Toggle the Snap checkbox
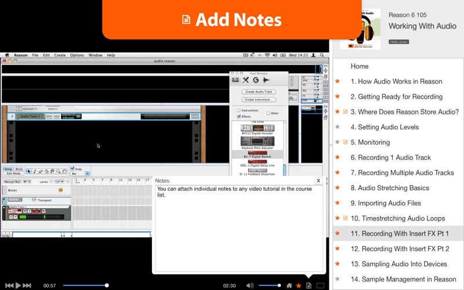Viewport: 464px width, 290px height. coord(72,168)
